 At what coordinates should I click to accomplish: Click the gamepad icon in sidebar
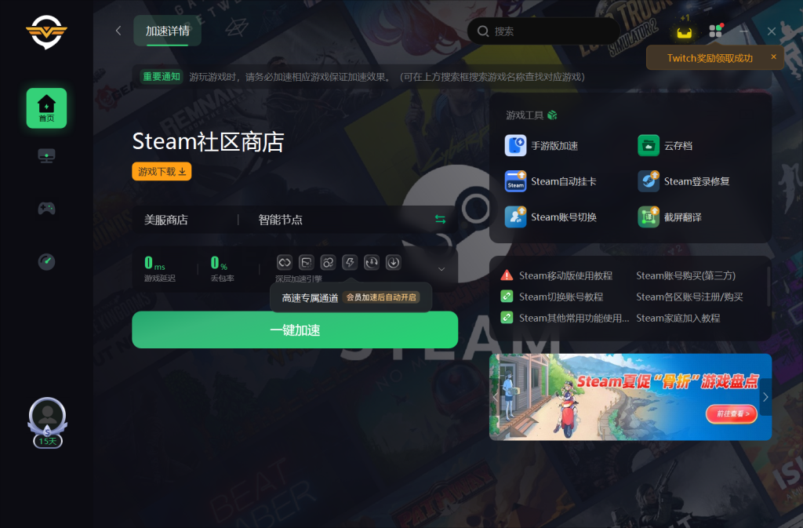[46, 209]
